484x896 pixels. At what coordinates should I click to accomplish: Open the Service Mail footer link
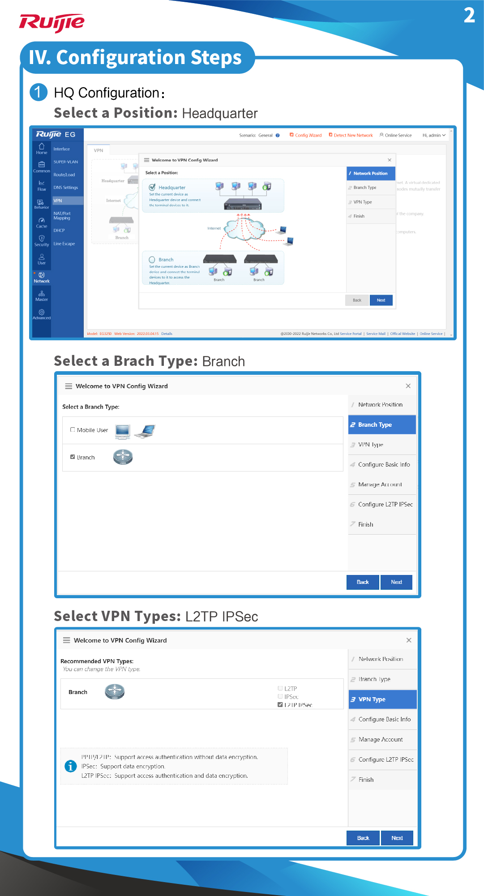376,334
